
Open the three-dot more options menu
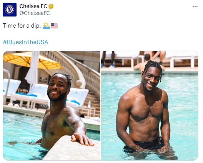(x=195, y=7)
